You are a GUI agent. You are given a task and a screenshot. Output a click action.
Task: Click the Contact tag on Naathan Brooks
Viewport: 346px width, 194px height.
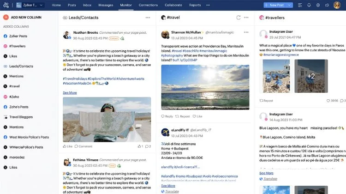114,38
